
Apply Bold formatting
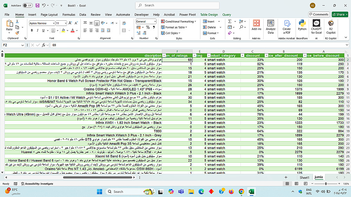click(x=32, y=30)
